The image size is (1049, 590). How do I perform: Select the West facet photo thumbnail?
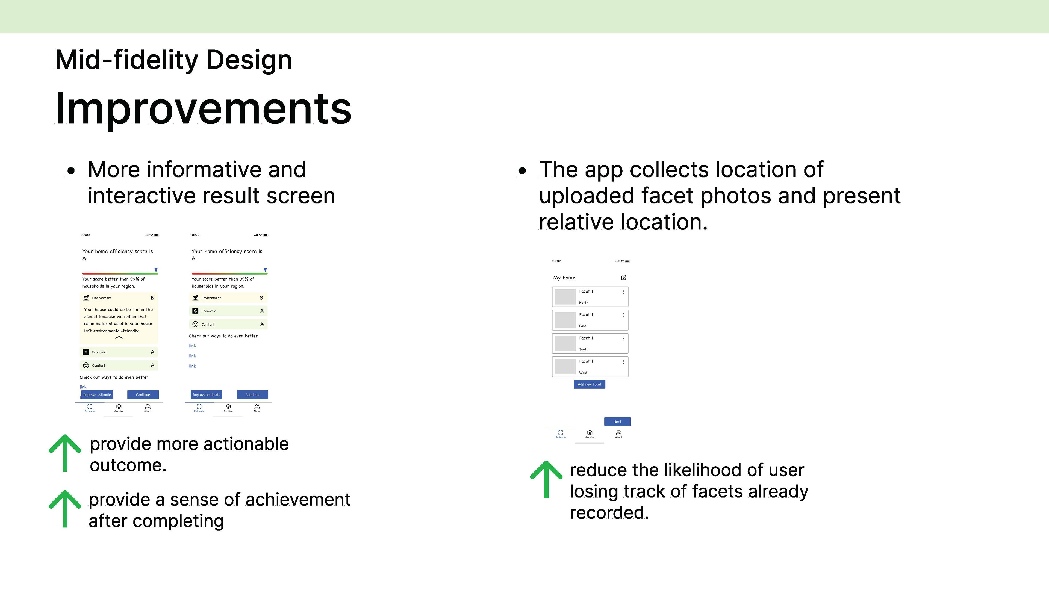click(x=565, y=367)
